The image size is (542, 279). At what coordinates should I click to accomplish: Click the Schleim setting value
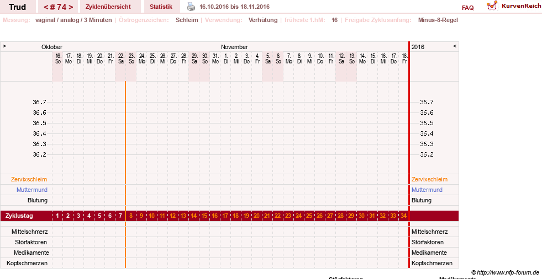187,20
